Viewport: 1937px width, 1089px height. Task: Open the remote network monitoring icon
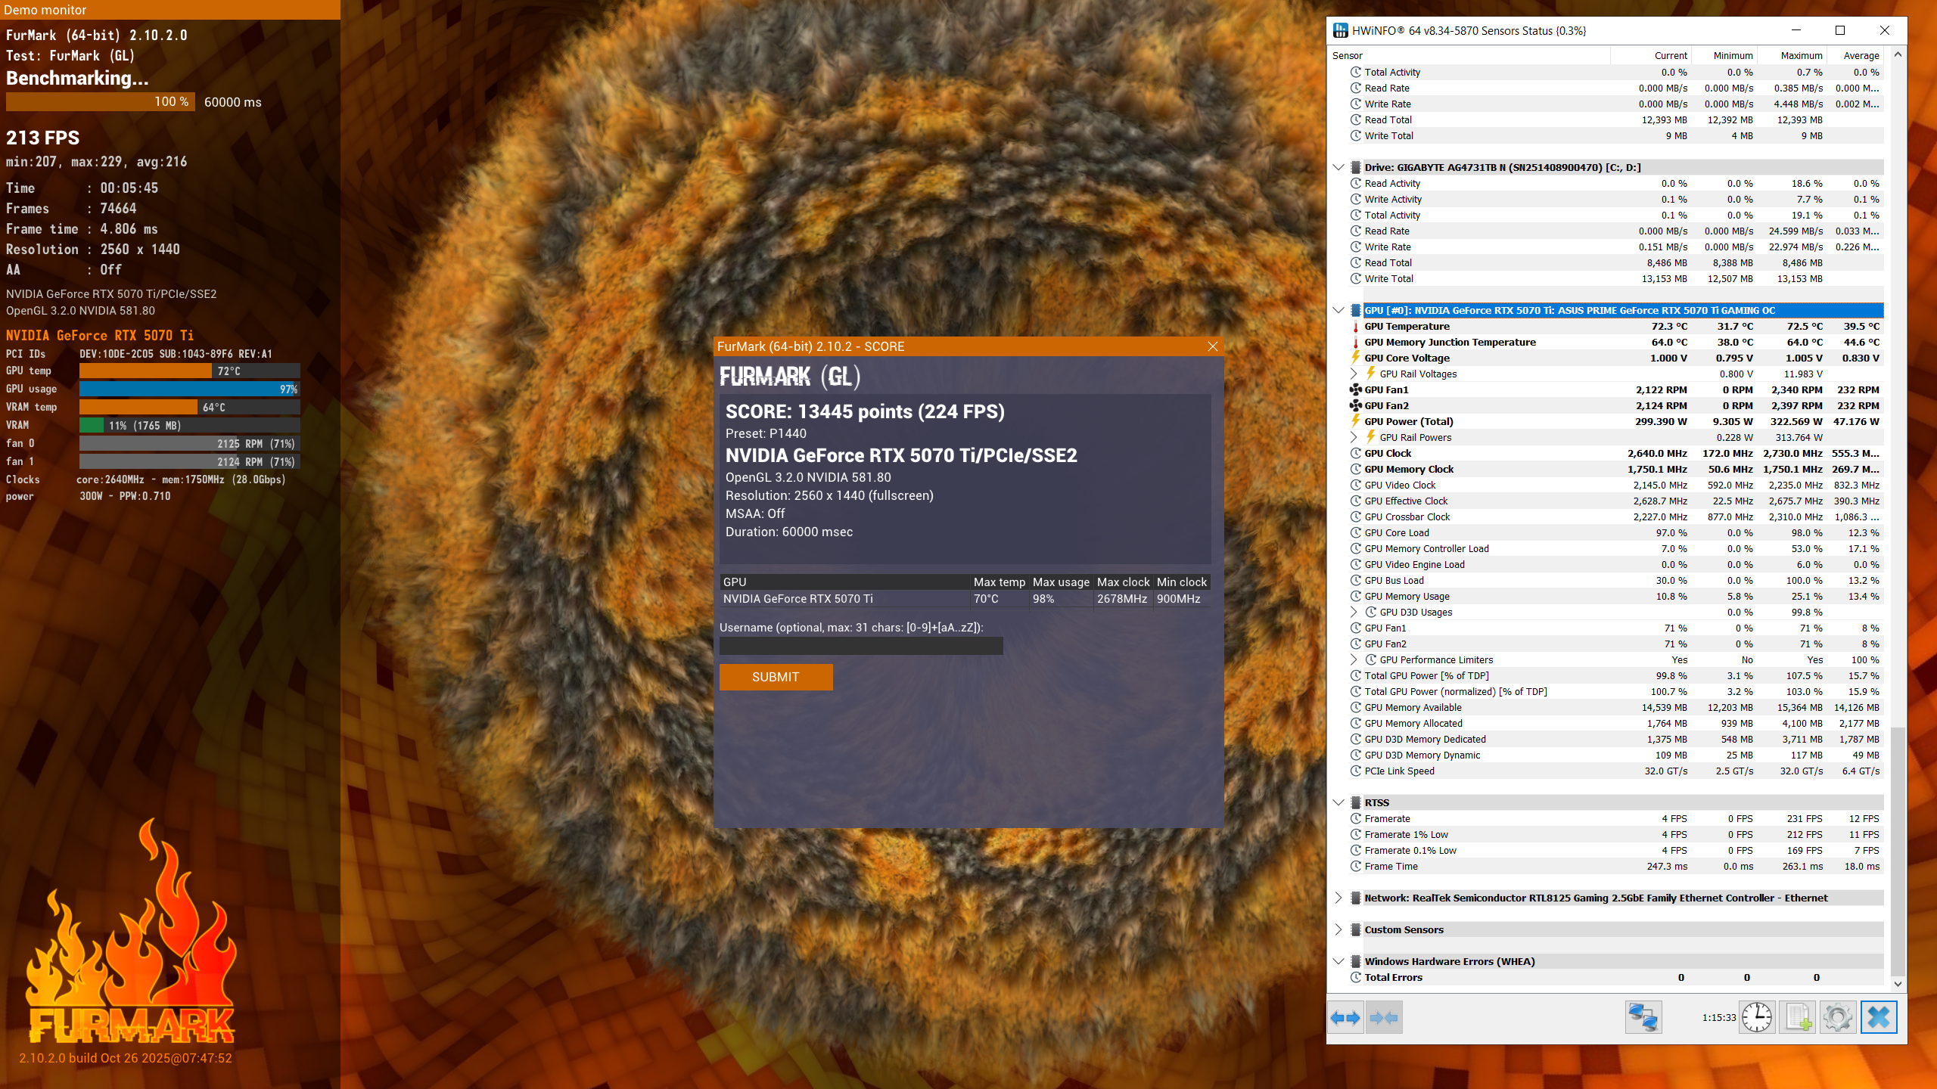(x=1643, y=1018)
